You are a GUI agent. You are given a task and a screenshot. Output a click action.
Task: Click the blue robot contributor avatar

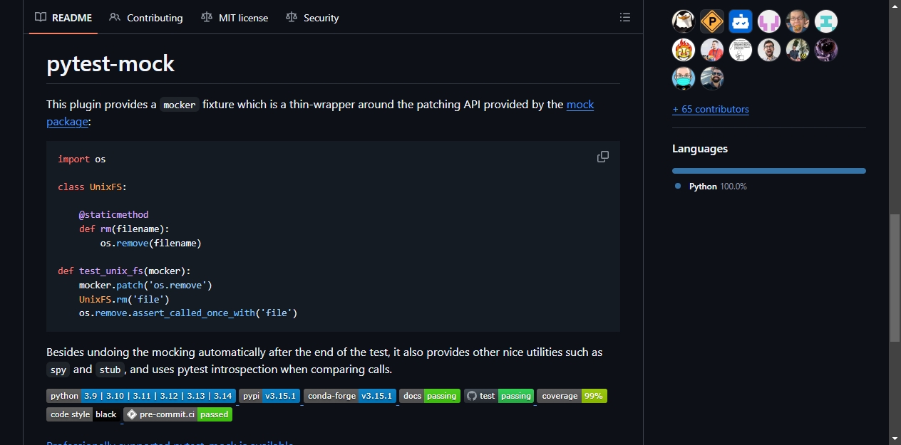(x=741, y=21)
